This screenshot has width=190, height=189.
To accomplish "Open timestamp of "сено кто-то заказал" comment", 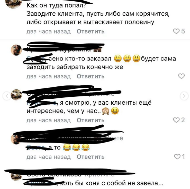I will coord(49,76).
